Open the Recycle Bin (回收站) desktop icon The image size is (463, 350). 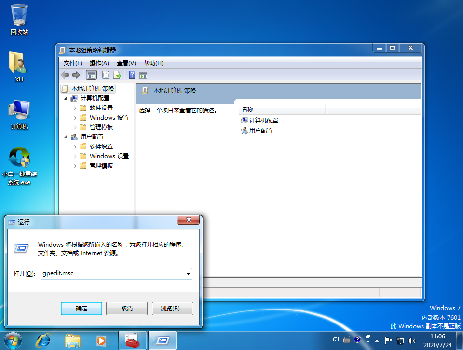[x=19, y=19]
